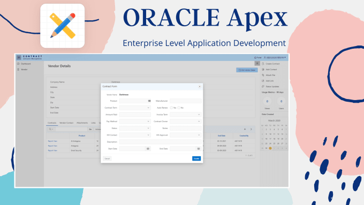Click the user account icon
Image resolution: width=364 pixels, height=205 pixels.
coord(264,57)
